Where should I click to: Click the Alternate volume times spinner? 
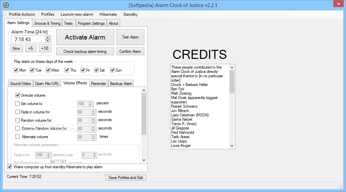pyautogui.click(x=87, y=137)
